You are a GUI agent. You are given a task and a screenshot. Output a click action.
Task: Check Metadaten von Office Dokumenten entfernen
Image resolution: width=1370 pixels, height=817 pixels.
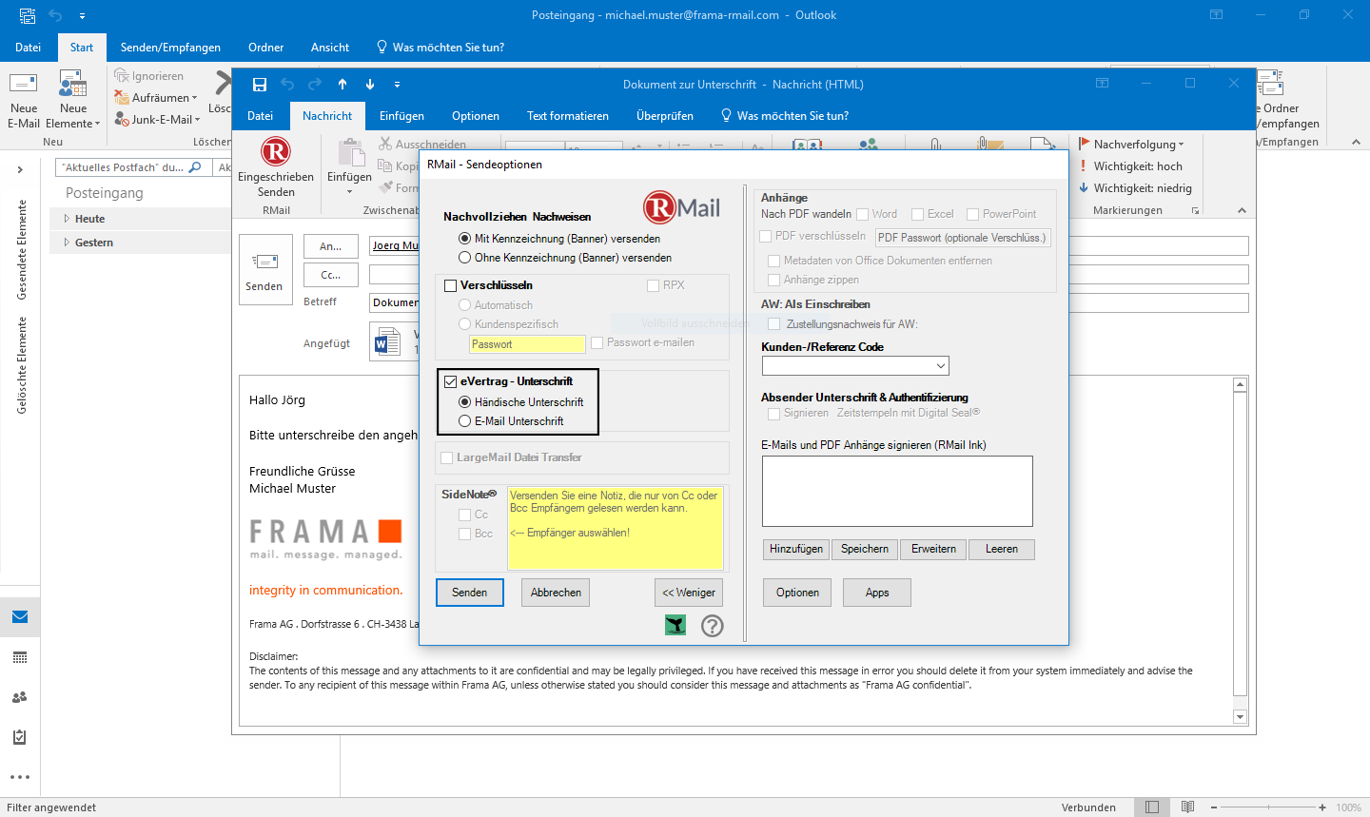point(773,261)
